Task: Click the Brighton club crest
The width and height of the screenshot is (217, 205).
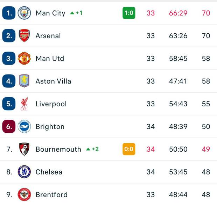Action: 24,126
